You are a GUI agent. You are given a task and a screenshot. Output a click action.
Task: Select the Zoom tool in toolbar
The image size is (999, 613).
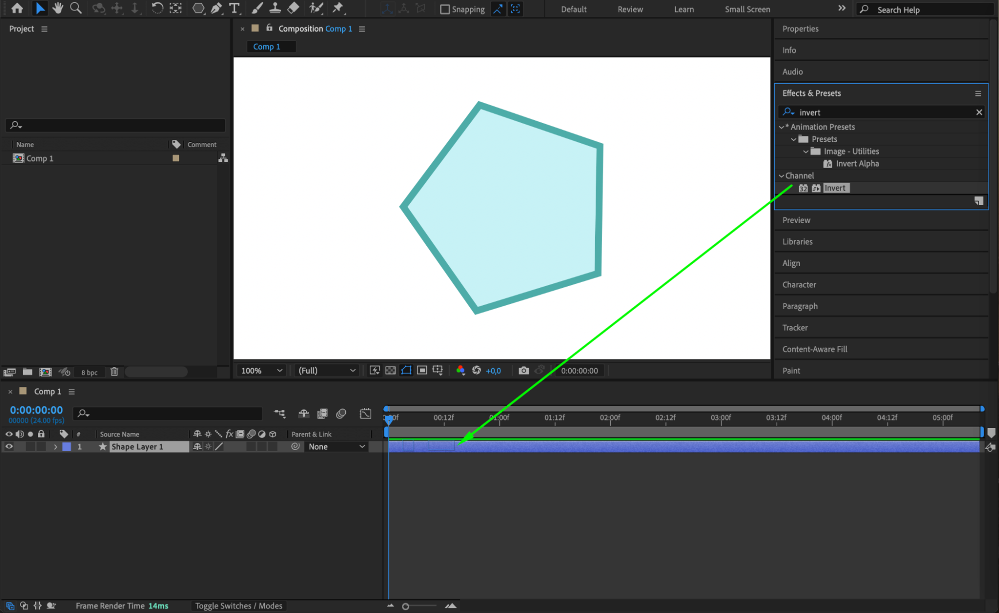click(x=76, y=8)
